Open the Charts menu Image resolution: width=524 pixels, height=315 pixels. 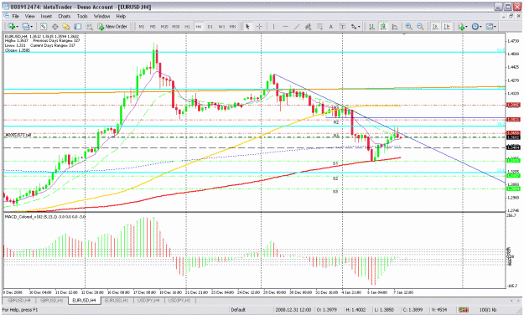coord(65,16)
